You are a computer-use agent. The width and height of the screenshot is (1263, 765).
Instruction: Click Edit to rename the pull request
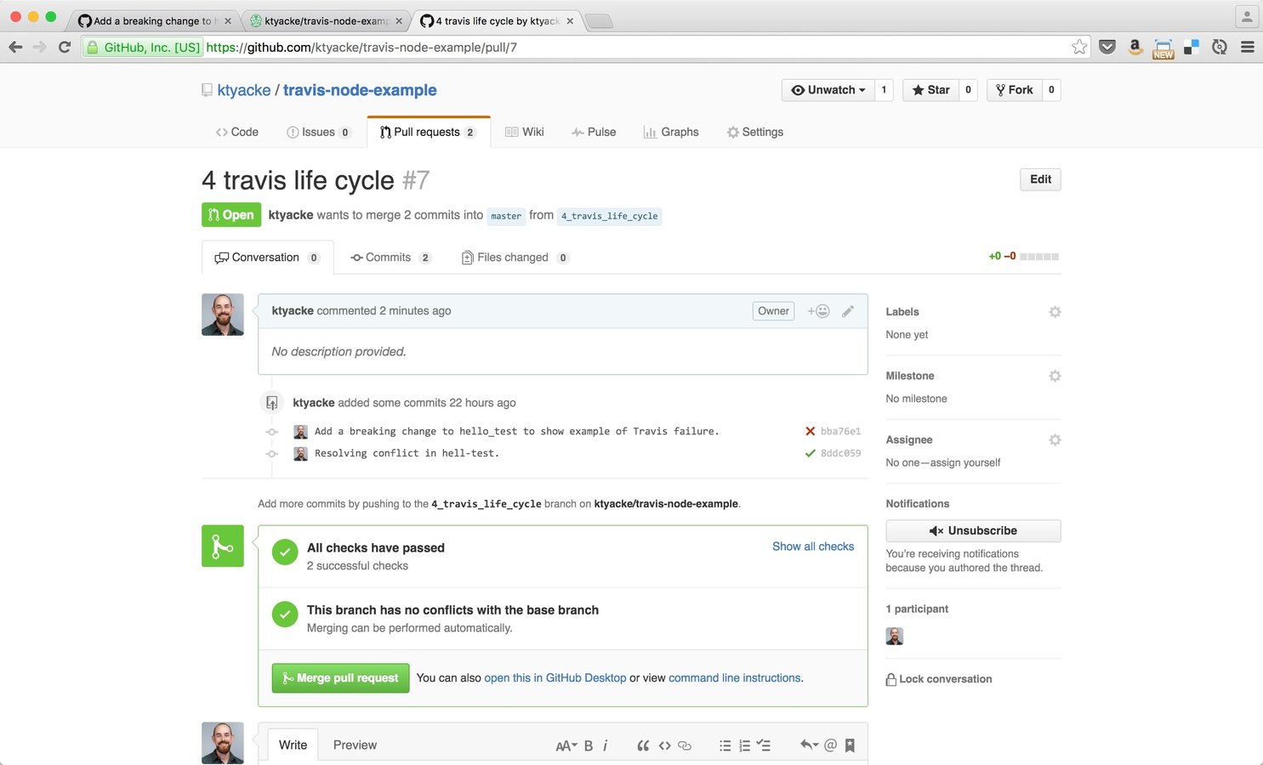click(1040, 179)
